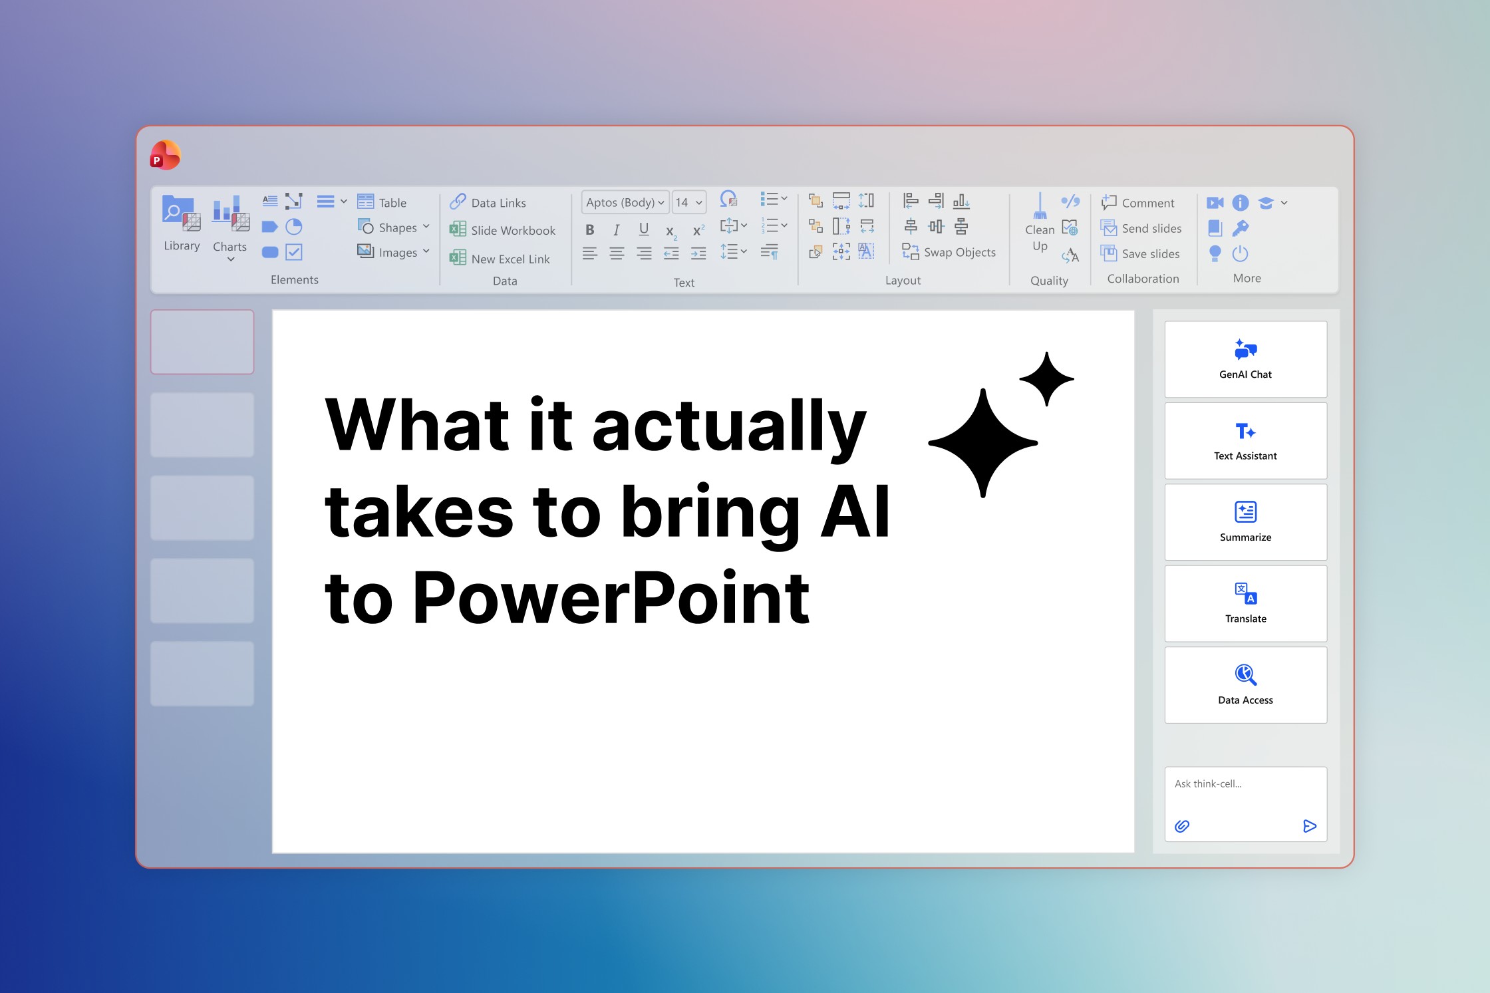1490x993 pixels.
Task: Open the Text Assistant card
Action: point(1246,441)
